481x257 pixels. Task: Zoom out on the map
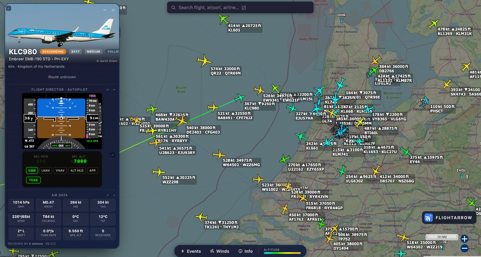pyautogui.click(x=464, y=248)
